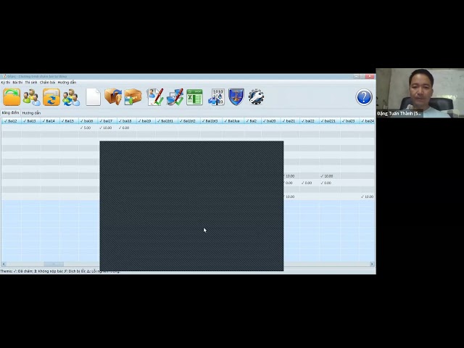464x348 pixels.
Task: Click Đặng Tuấn Thành's video thumbnail
Action: click(420, 93)
